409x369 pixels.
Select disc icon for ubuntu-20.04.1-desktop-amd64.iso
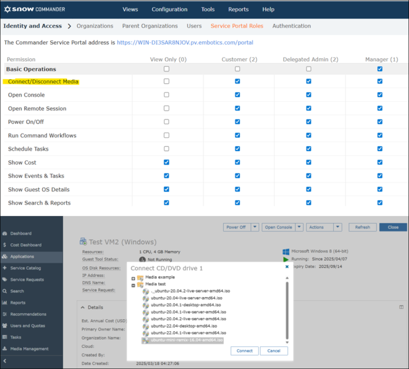point(146,305)
